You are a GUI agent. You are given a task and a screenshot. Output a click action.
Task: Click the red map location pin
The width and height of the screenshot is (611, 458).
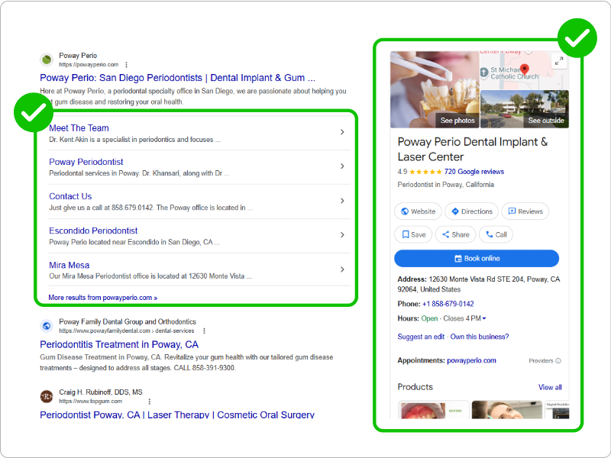tap(525, 69)
